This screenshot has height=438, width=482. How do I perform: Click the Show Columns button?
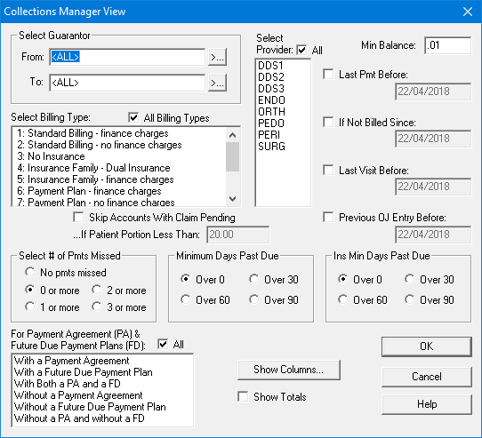(289, 370)
